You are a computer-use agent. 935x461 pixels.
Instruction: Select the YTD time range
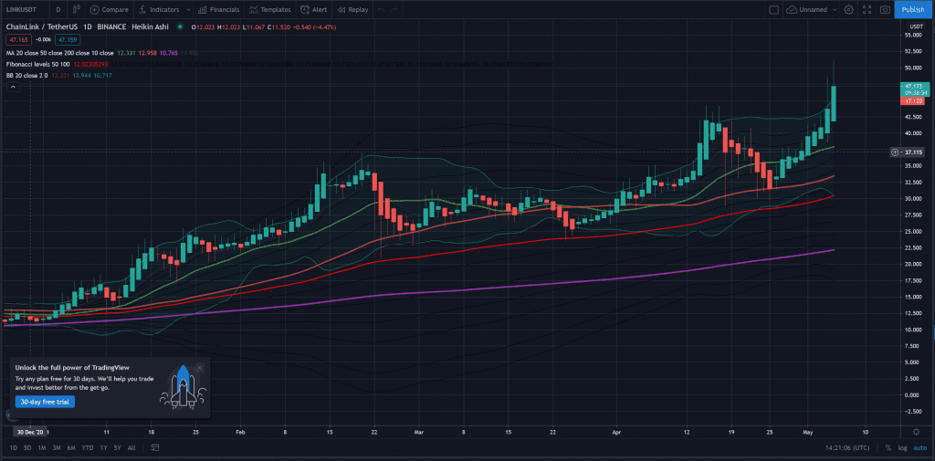click(x=87, y=447)
